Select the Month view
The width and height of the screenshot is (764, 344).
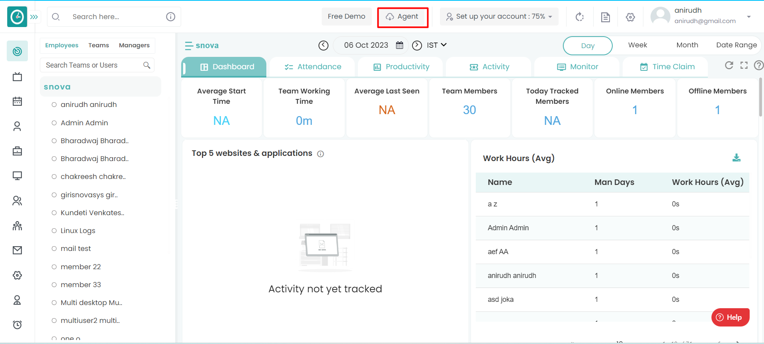[687, 45]
